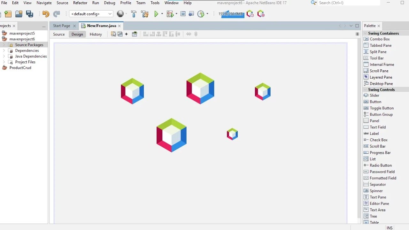409x230 pixels.
Task: Open the Profile Project dropdown arrow
Action: (207, 14)
